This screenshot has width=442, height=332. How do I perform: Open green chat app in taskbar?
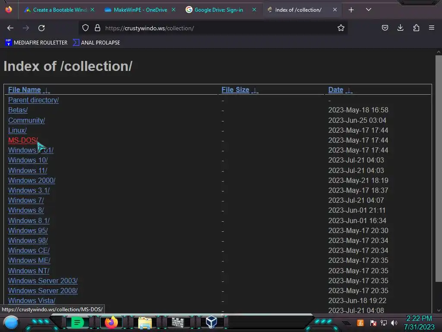pyautogui.click(x=77, y=322)
